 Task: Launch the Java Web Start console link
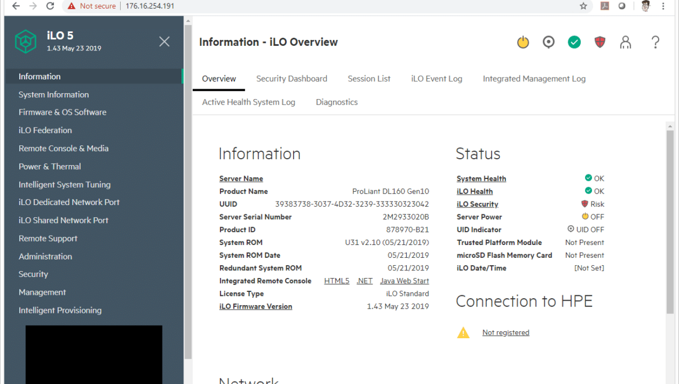coord(404,281)
